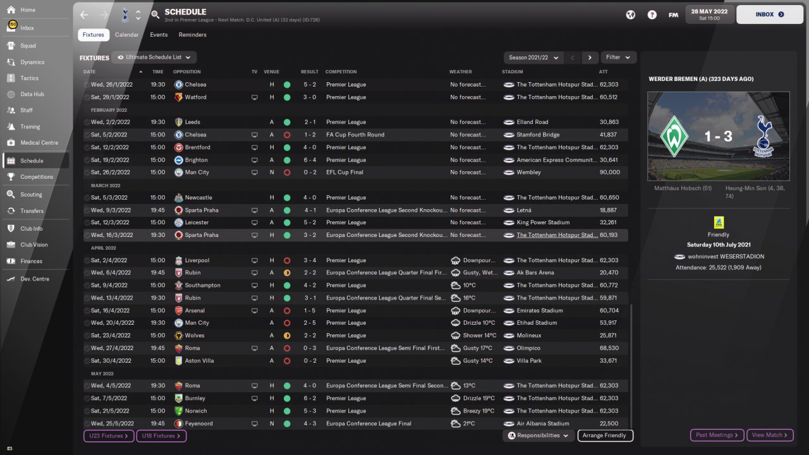Open the Filter dropdown
This screenshot has width=809, height=455.
[618, 58]
